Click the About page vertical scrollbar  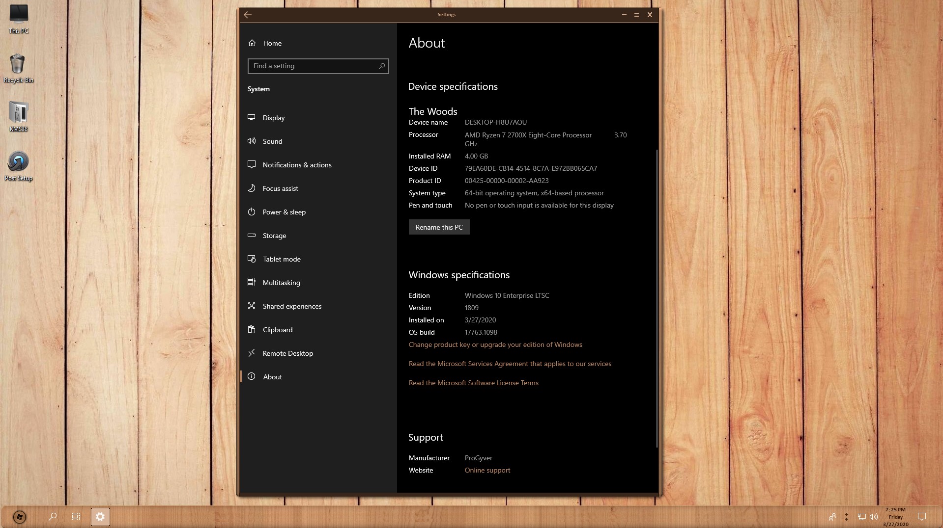tap(657, 298)
